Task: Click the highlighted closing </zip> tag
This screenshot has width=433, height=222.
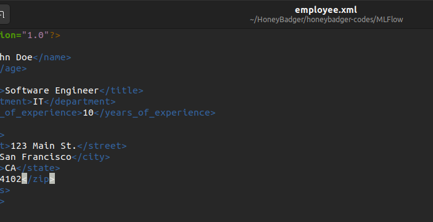Action: (38, 179)
